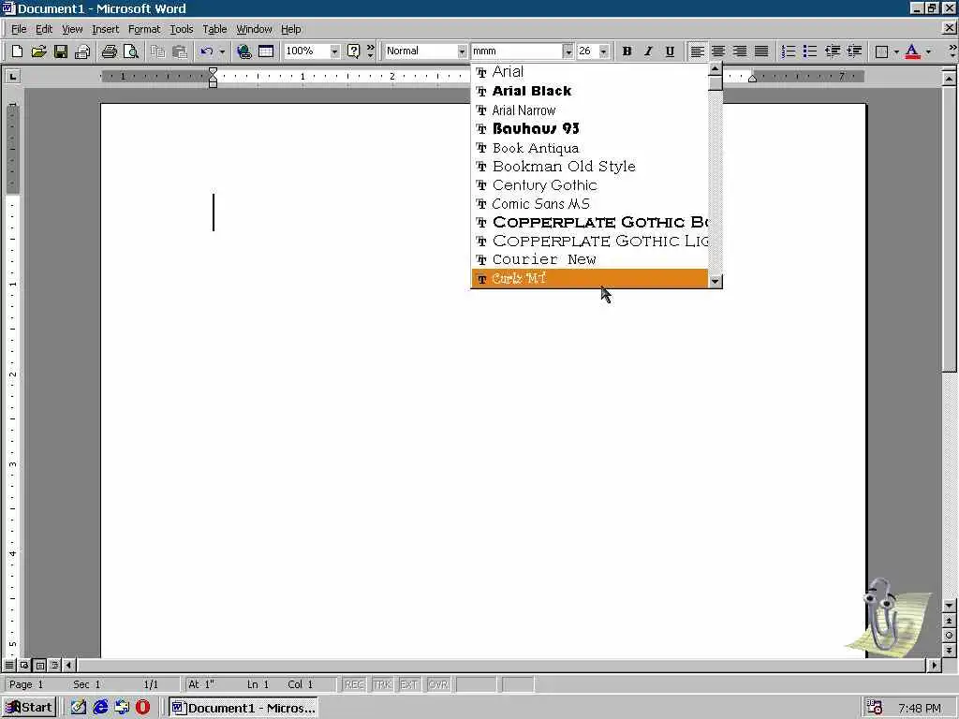Image resolution: width=959 pixels, height=719 pixels.
Task: Insert hyperlink with globe icon
Action: point(244,51)
